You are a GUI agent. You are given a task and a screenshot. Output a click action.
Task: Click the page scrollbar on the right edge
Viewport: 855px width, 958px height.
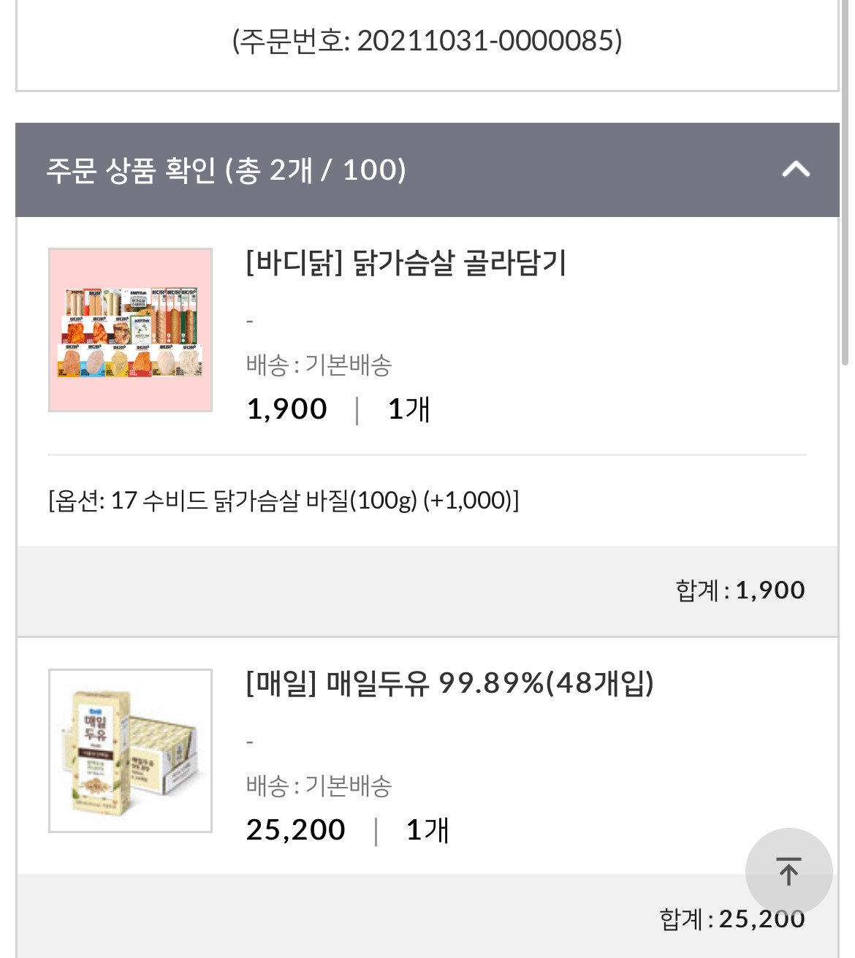pyautogui.click(x=845, y=183)
